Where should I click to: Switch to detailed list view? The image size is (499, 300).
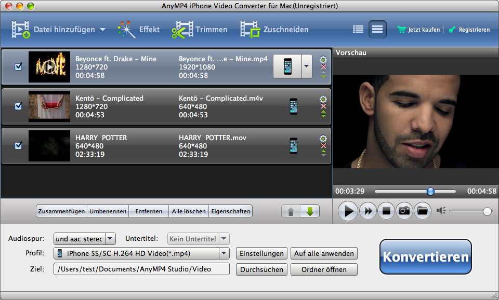(x=358, y=30)
